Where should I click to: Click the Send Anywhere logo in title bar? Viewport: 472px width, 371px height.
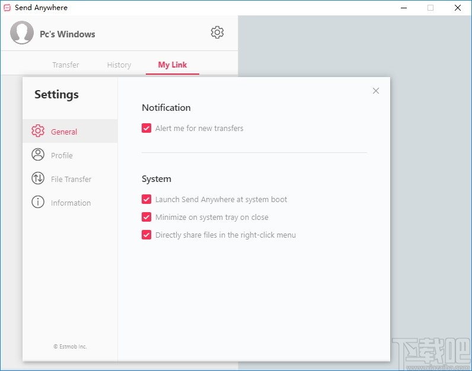click(x=7, y=8)
